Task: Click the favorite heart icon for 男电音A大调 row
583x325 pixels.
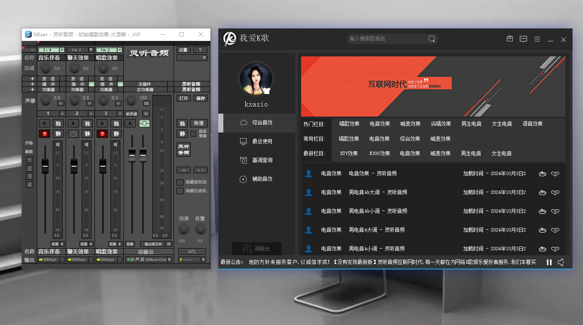Action: coord(555,230)
